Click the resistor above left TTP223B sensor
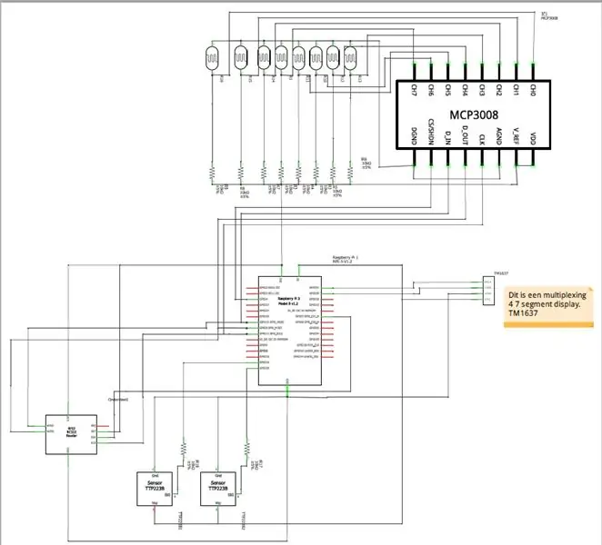 [183, 449]
